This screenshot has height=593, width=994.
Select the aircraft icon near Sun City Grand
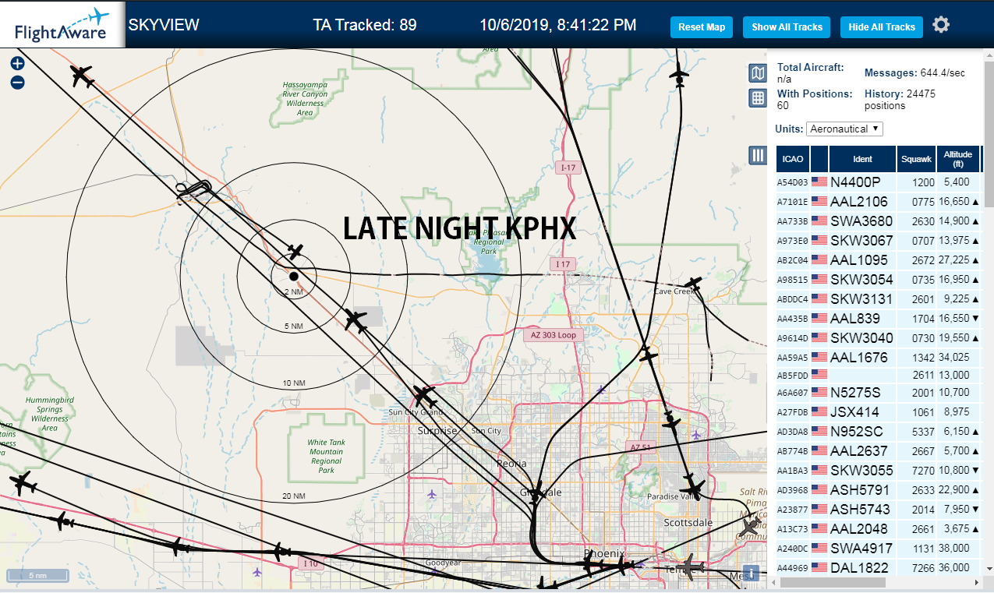tap(424, 395)
